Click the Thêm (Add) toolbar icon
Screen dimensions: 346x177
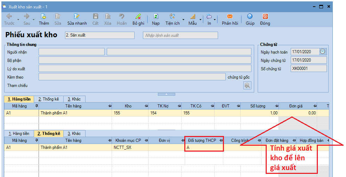44,17
